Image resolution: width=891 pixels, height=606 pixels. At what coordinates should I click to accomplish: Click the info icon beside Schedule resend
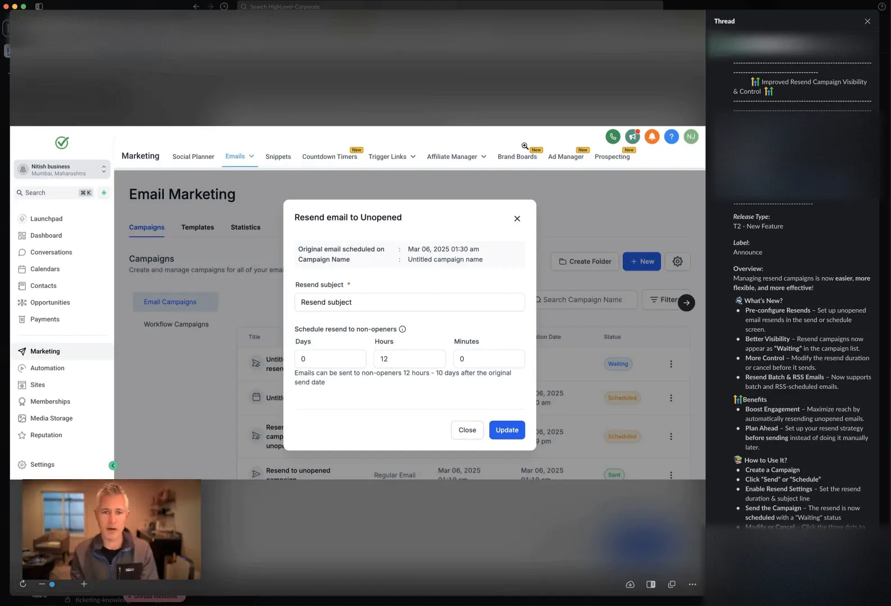402,329
